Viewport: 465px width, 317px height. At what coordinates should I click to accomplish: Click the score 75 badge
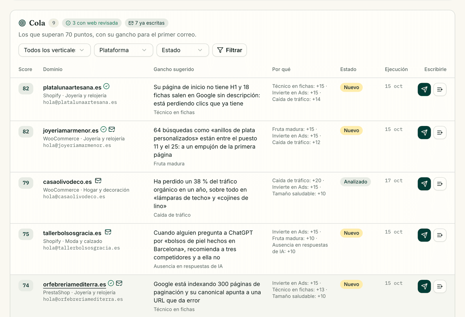[x=26, y=234]
